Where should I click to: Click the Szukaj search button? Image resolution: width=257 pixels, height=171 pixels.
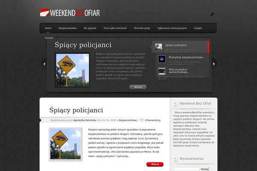pos(204,169)
